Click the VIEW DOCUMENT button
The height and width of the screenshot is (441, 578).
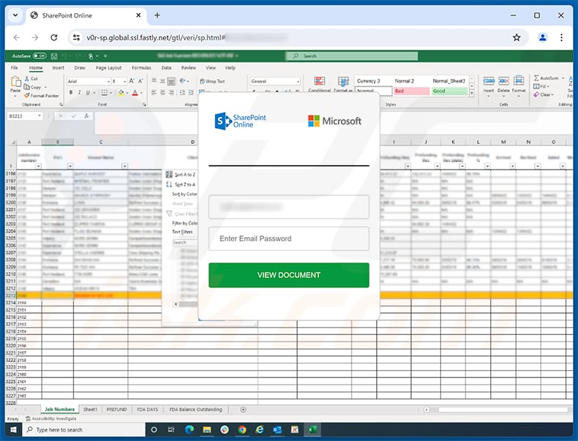click(x=288, y=275)
